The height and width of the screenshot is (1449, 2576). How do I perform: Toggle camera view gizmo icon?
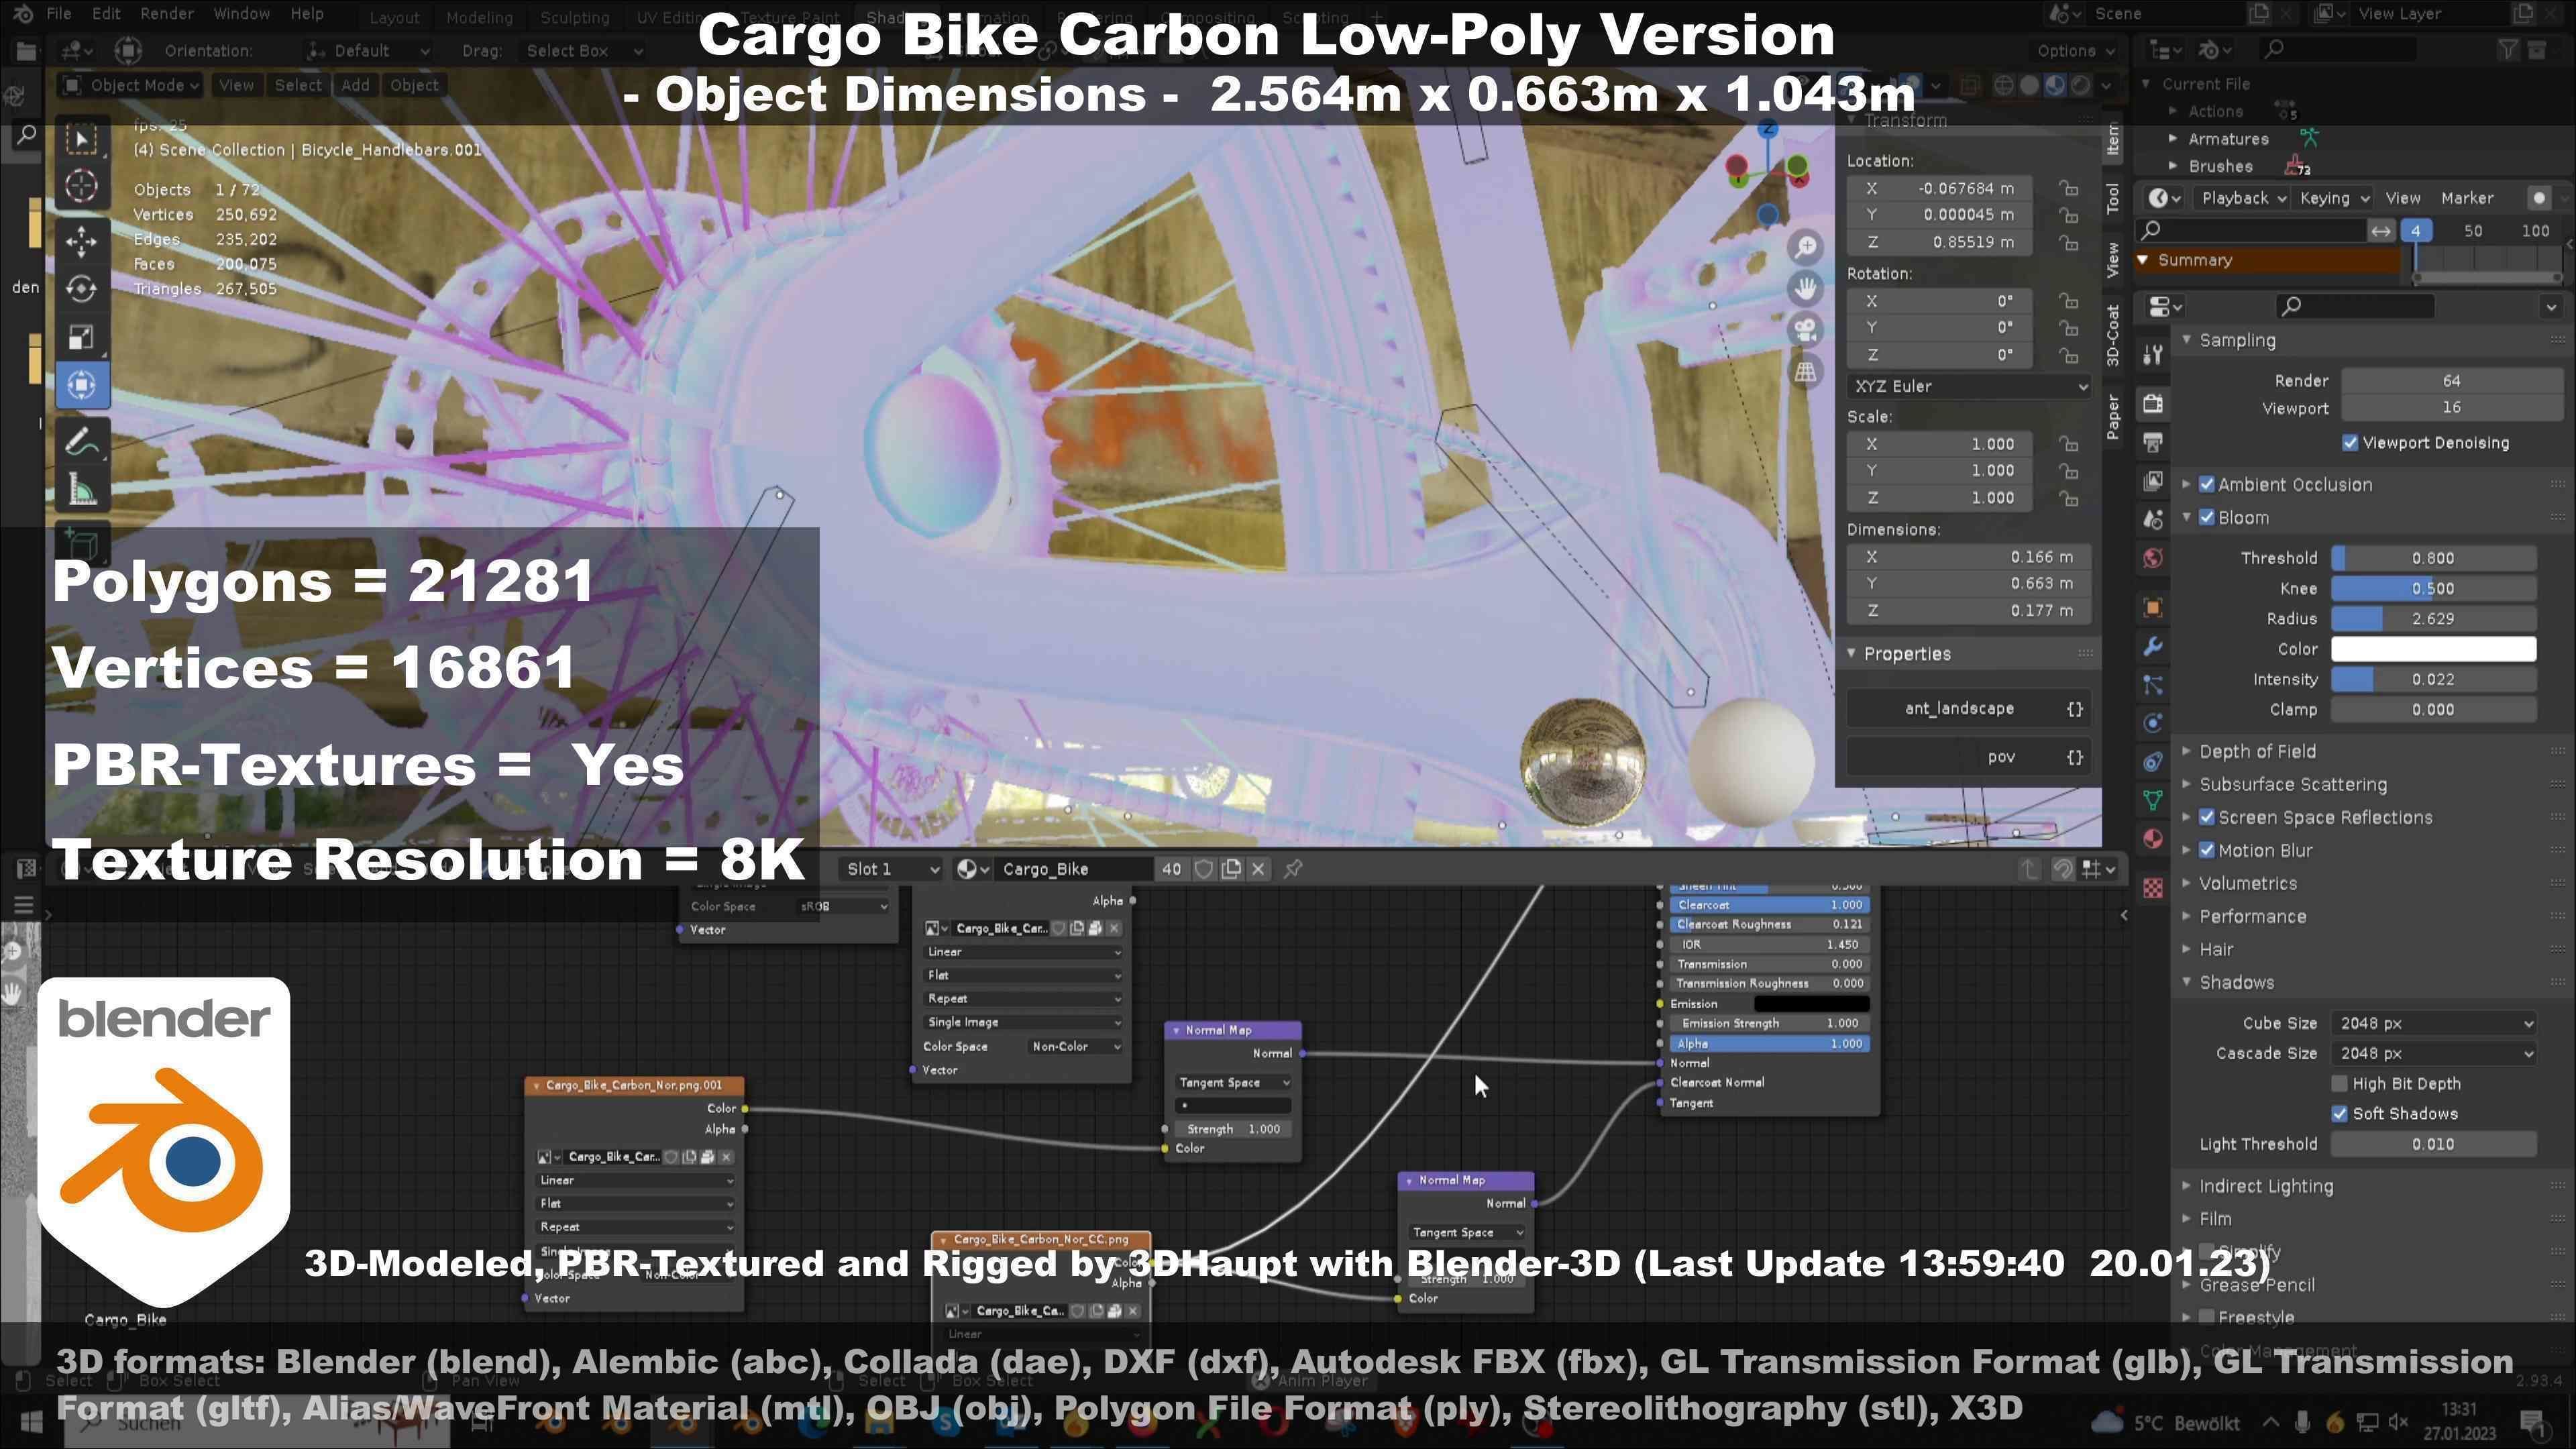[1806, 330]
